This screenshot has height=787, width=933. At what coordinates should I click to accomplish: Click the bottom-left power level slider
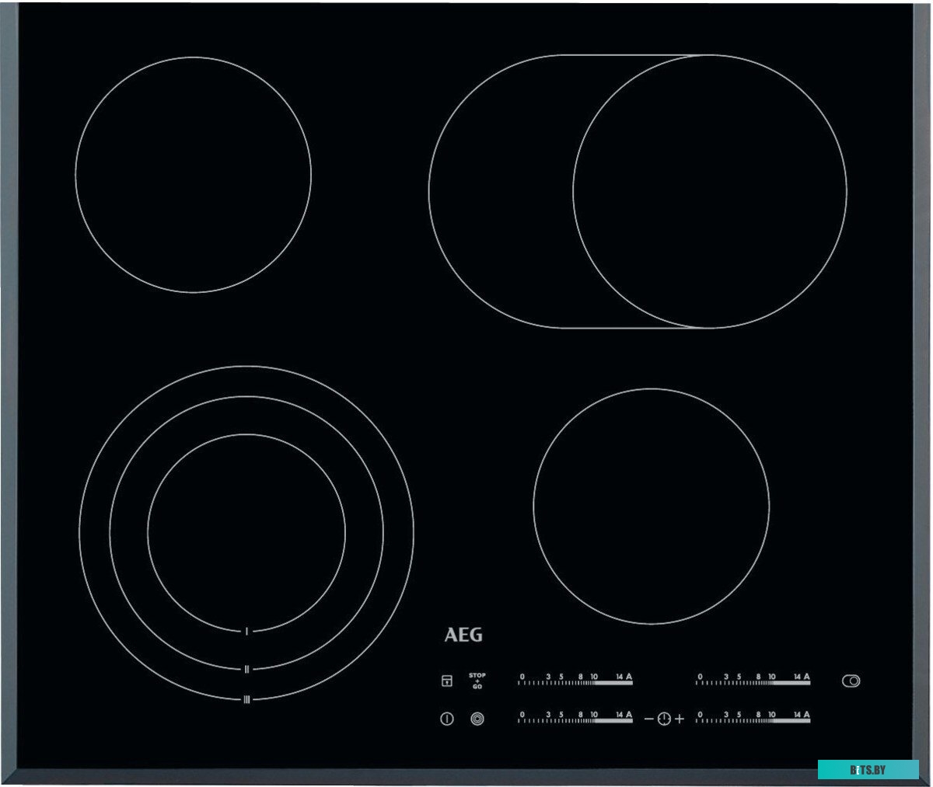(575, 719)
